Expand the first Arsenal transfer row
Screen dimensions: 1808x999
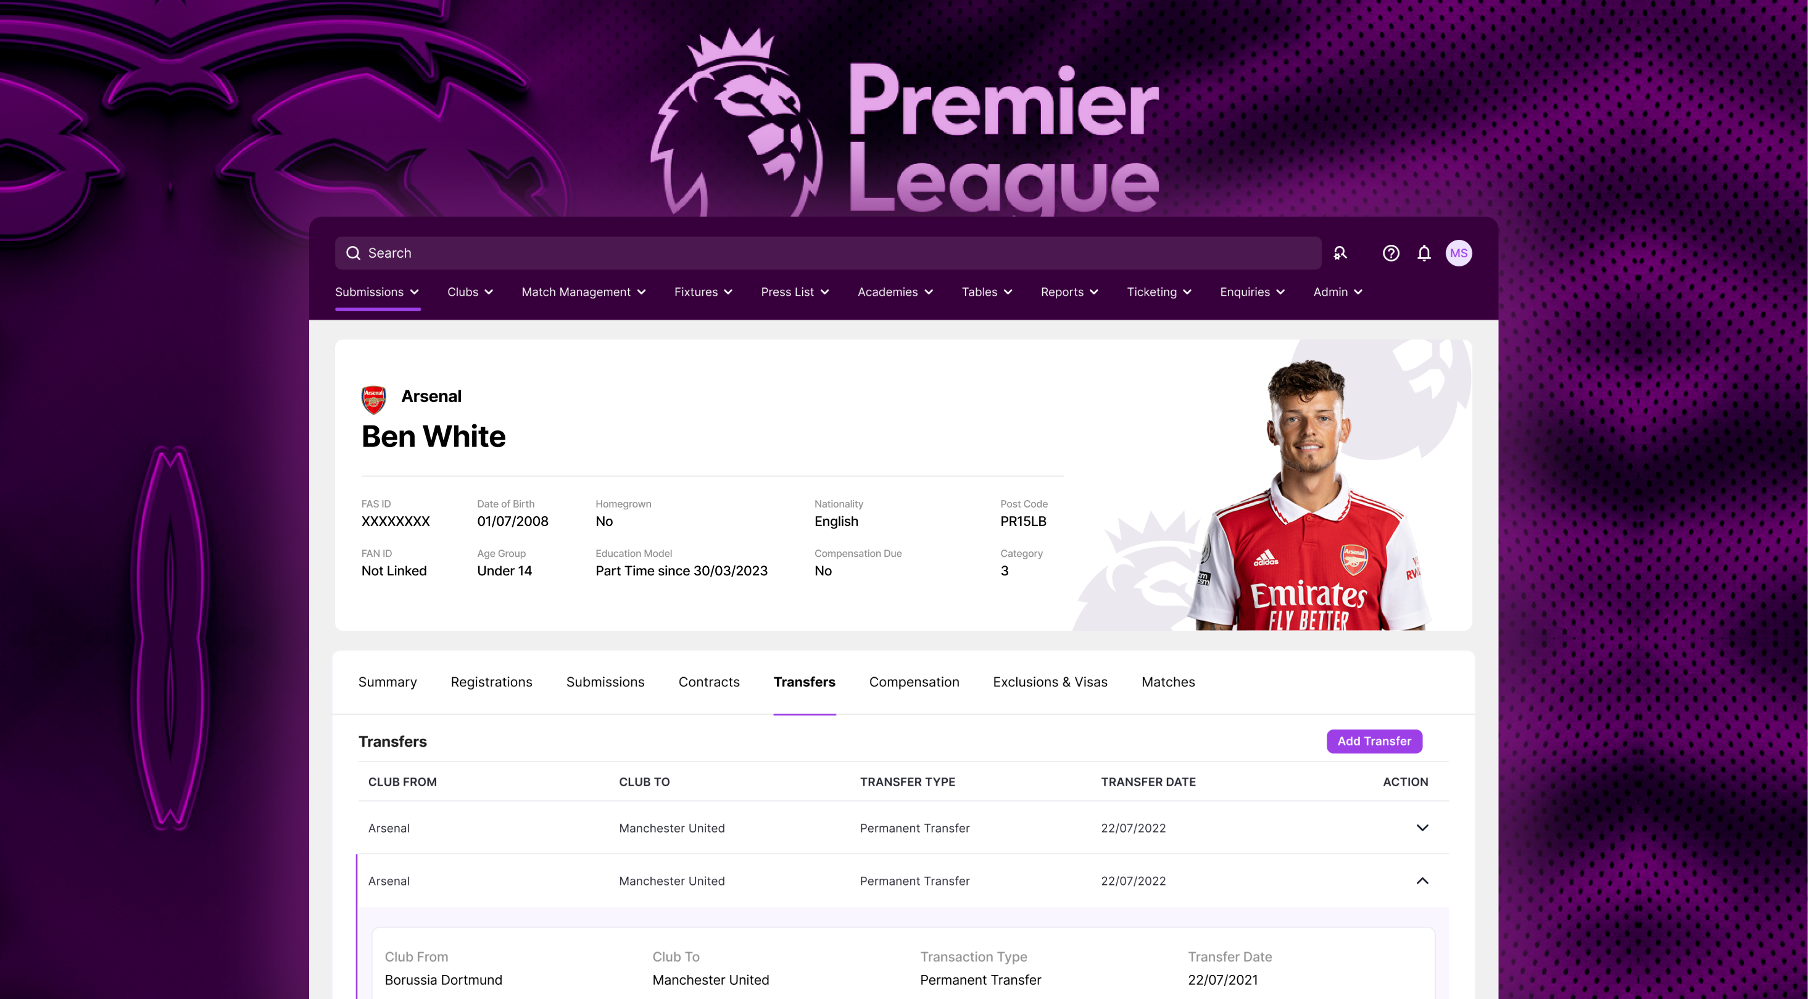tap(1422, 828)
